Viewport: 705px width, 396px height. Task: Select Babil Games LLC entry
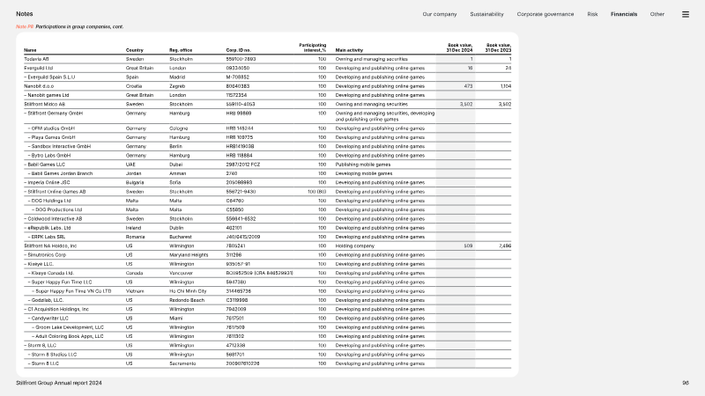point(45,165)
